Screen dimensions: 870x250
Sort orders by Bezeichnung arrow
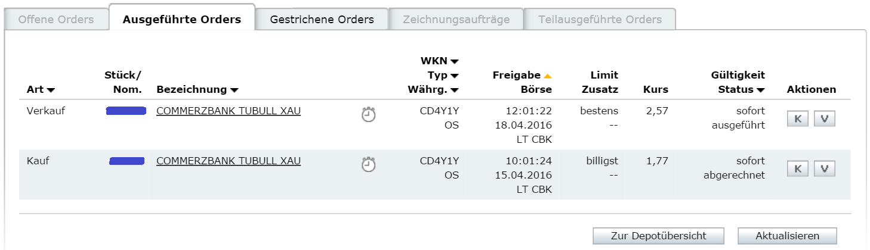[x=235, y=90]
